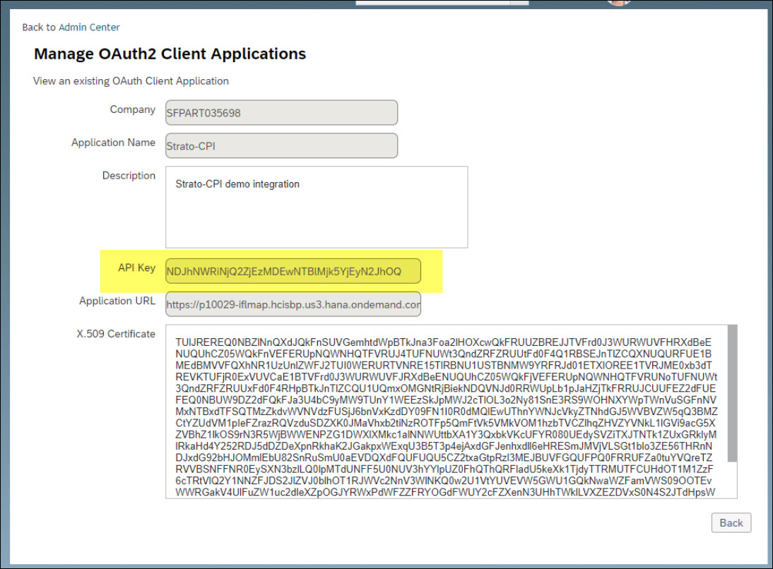
Task: Focus the highlighted API Key field
Action: [293, 271]
